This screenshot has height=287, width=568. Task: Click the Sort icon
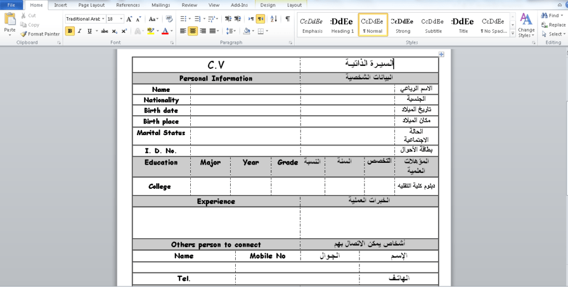point(273,19)
